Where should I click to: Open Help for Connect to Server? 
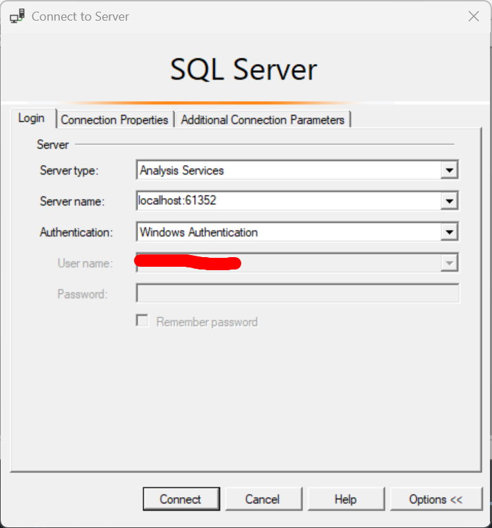click(346, 498)
